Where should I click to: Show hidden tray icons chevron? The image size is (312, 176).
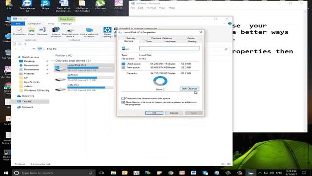tap(260, 173)
